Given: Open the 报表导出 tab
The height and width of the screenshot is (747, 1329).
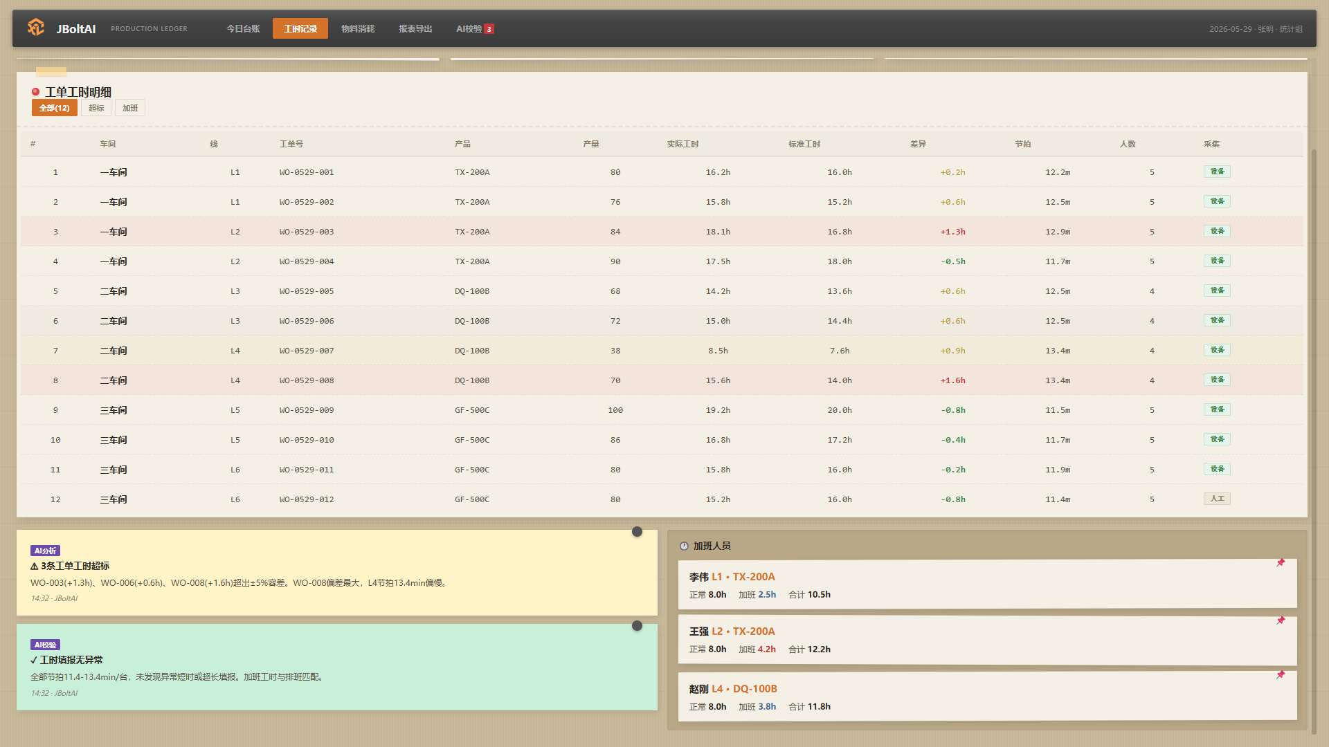Looking at the screenshot, I should [415, 28].
